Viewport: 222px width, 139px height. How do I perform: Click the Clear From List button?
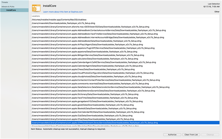click(x=191, y=134)
